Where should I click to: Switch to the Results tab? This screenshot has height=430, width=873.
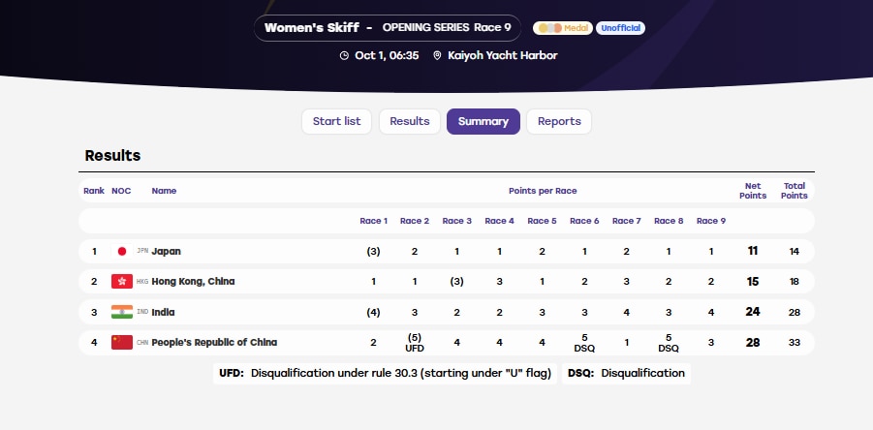410,121
